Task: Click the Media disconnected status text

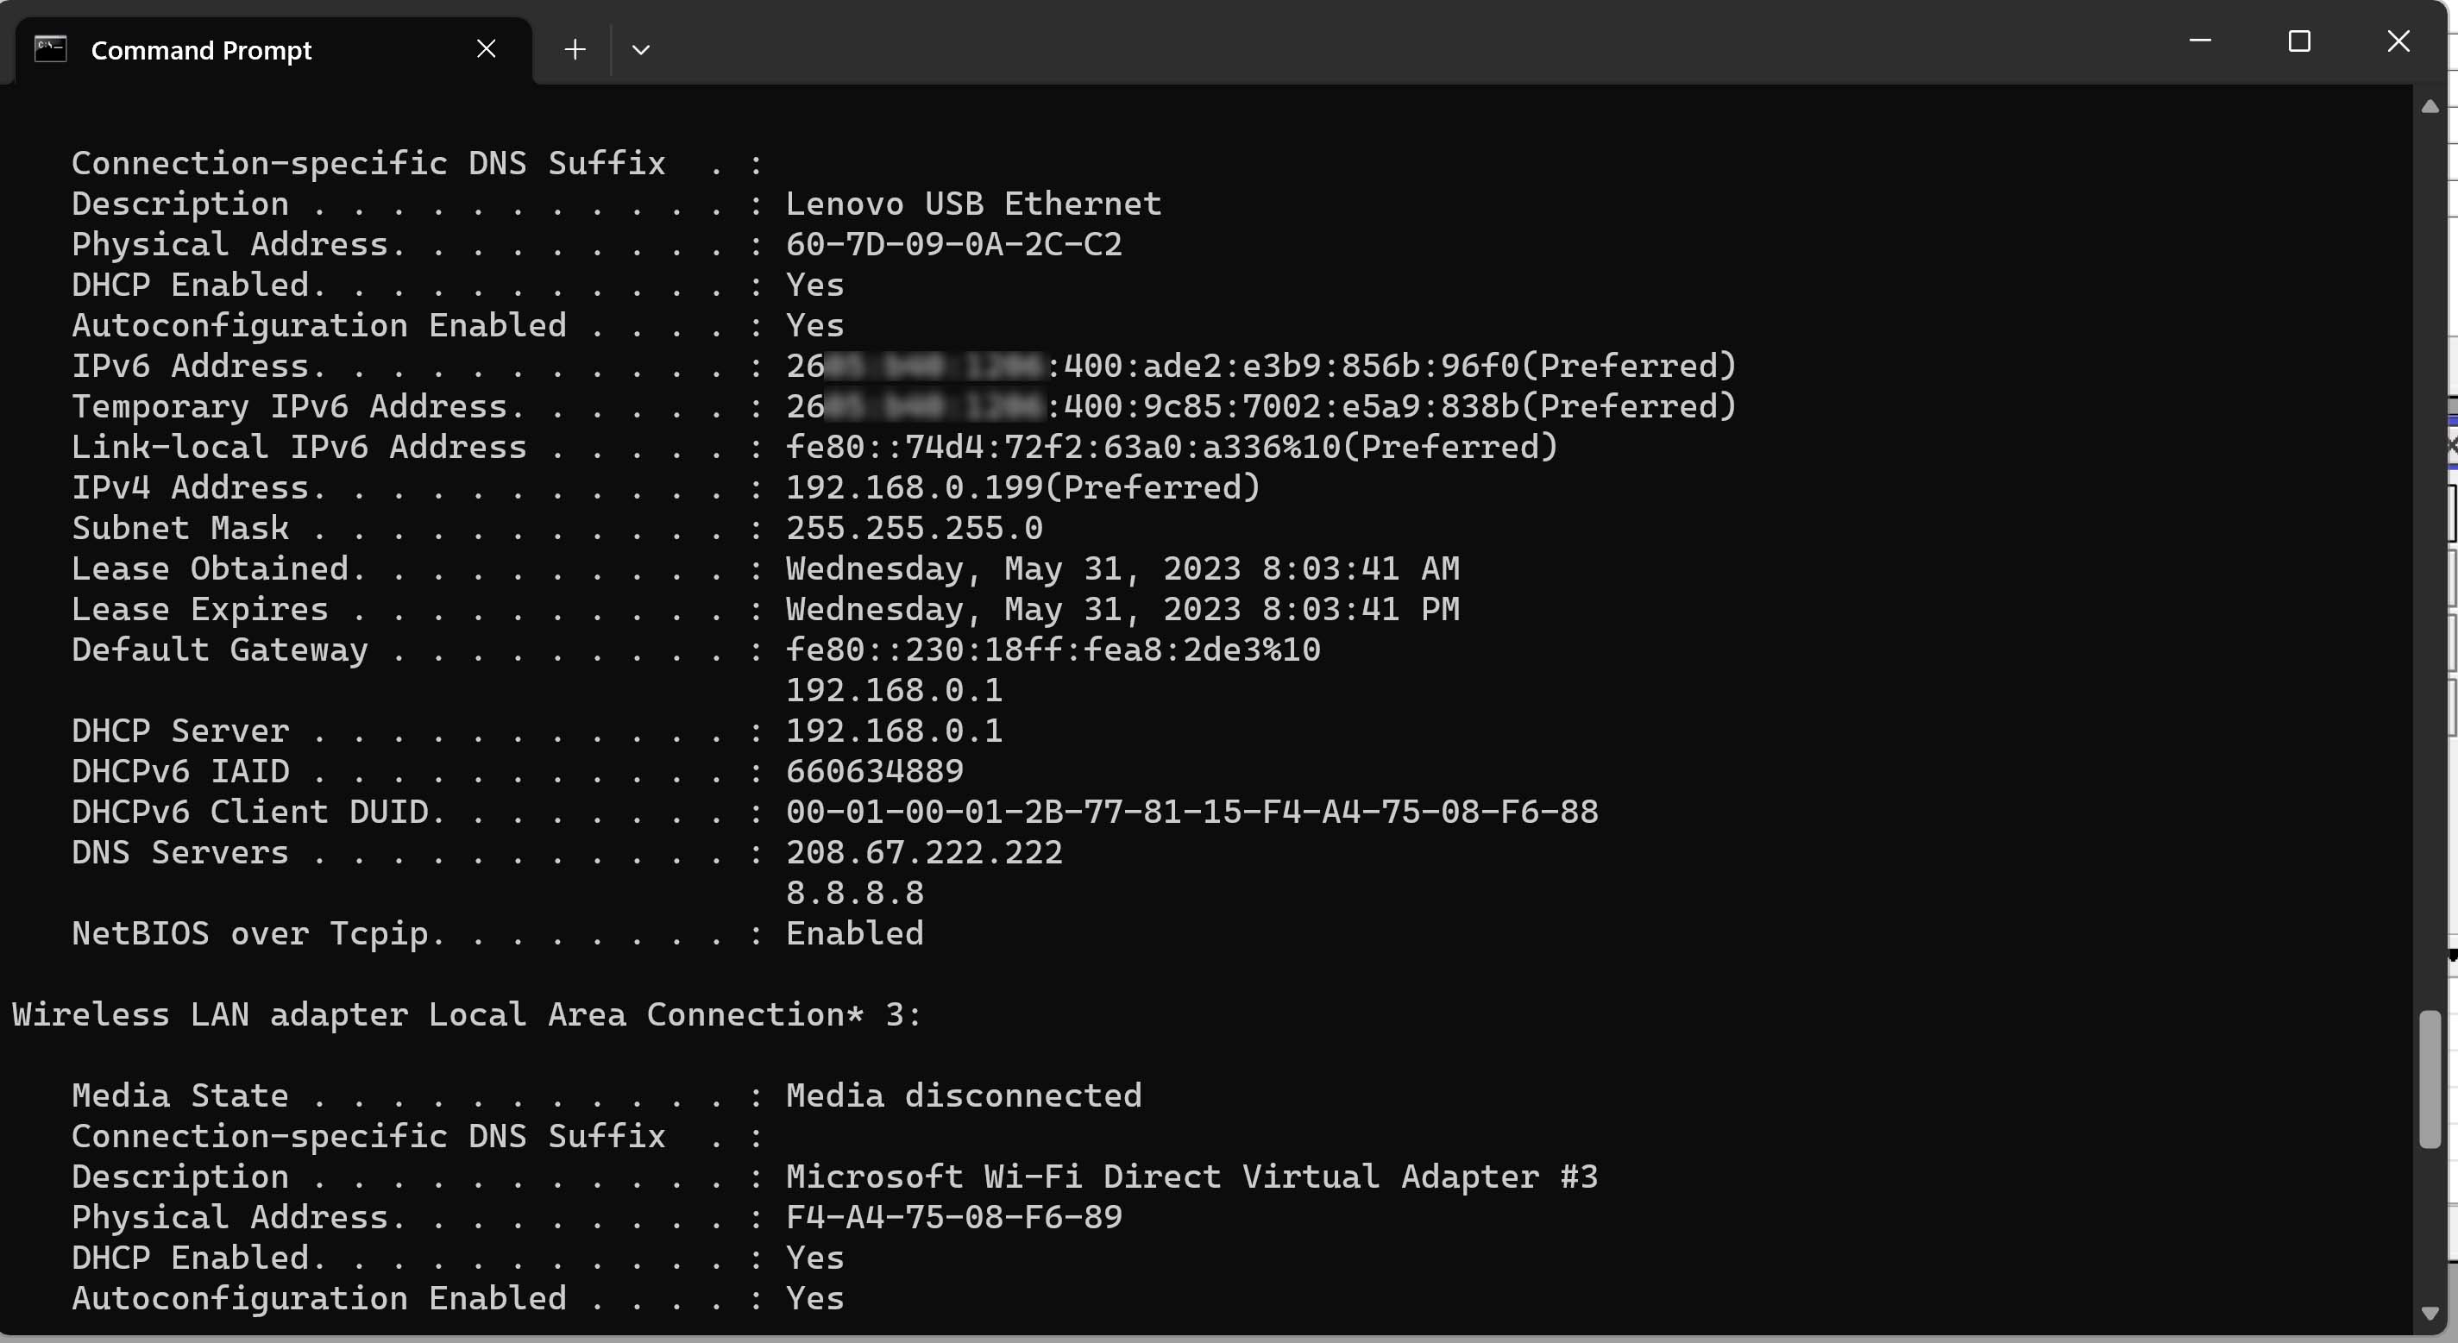Action: pos(962,1095)
